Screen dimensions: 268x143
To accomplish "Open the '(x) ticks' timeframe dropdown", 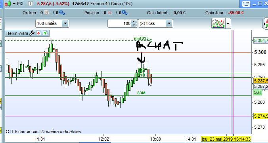I will [155, 23].
